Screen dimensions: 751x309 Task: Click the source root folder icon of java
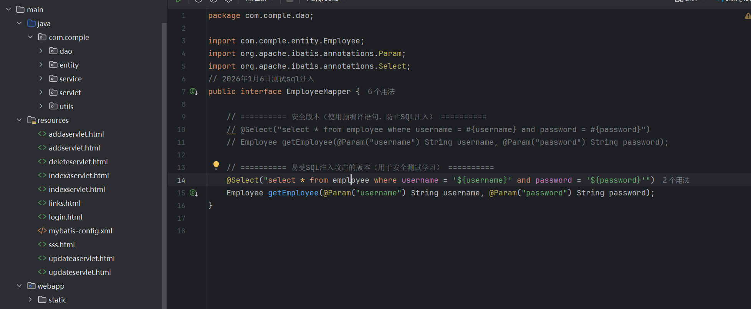point(31,23)
